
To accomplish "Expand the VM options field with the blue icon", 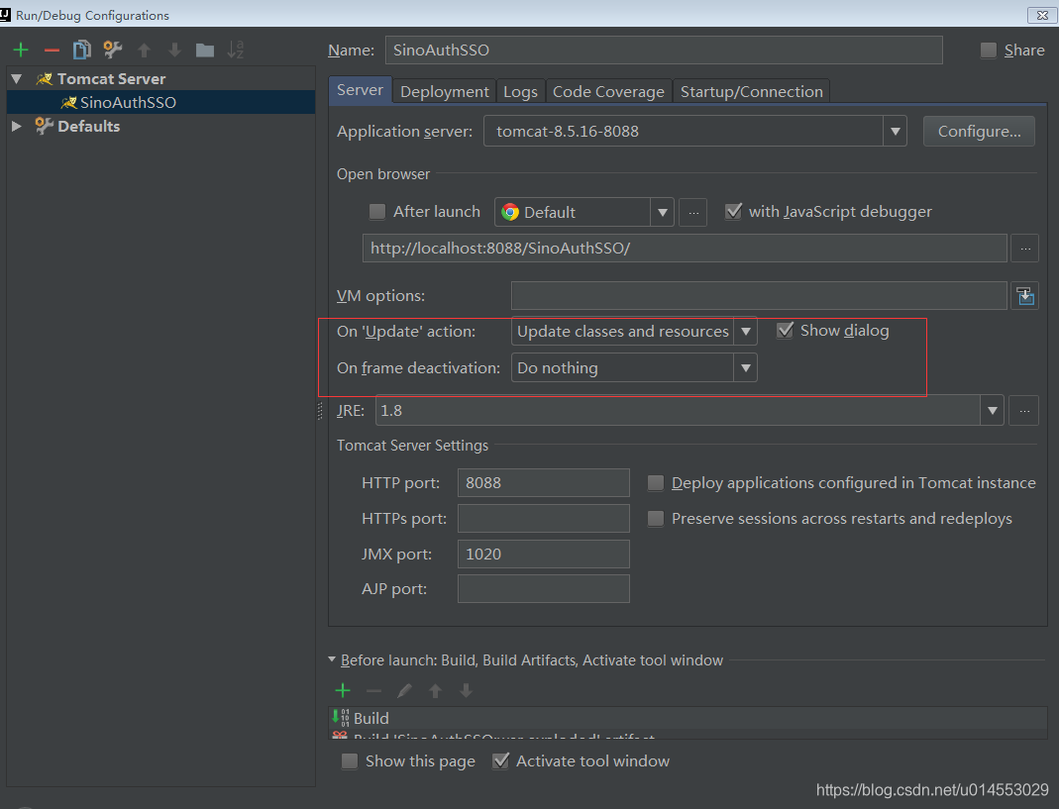I will (1025, 296).
